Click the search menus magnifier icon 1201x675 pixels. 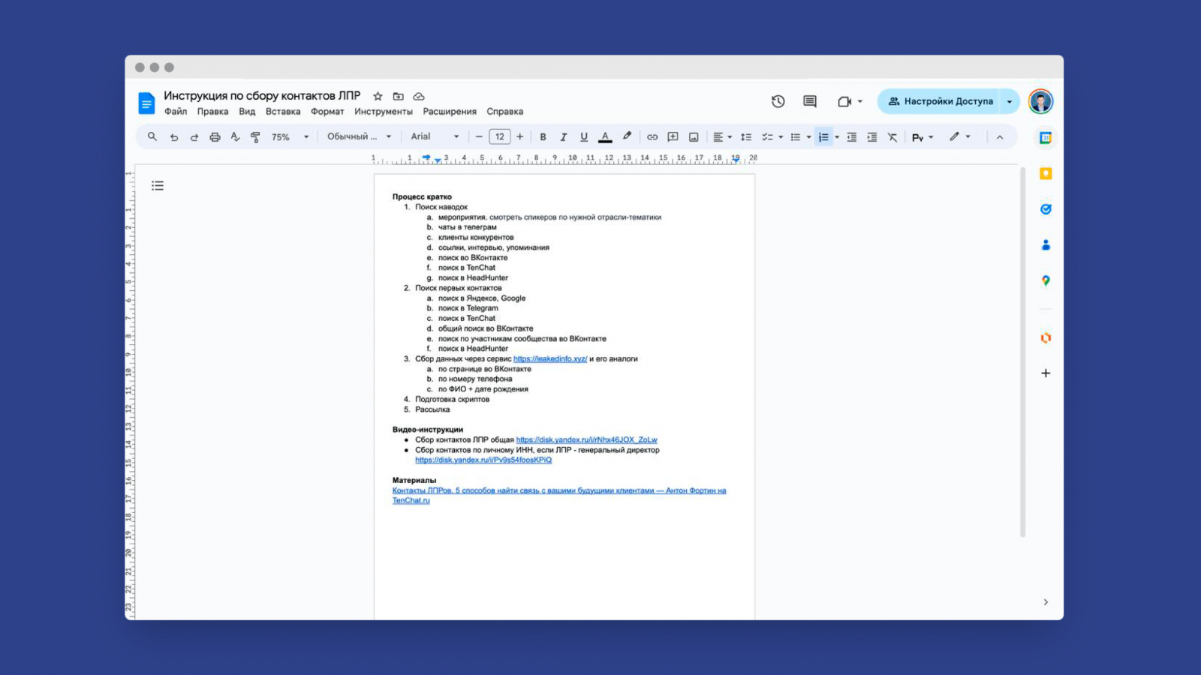[152, 136]
